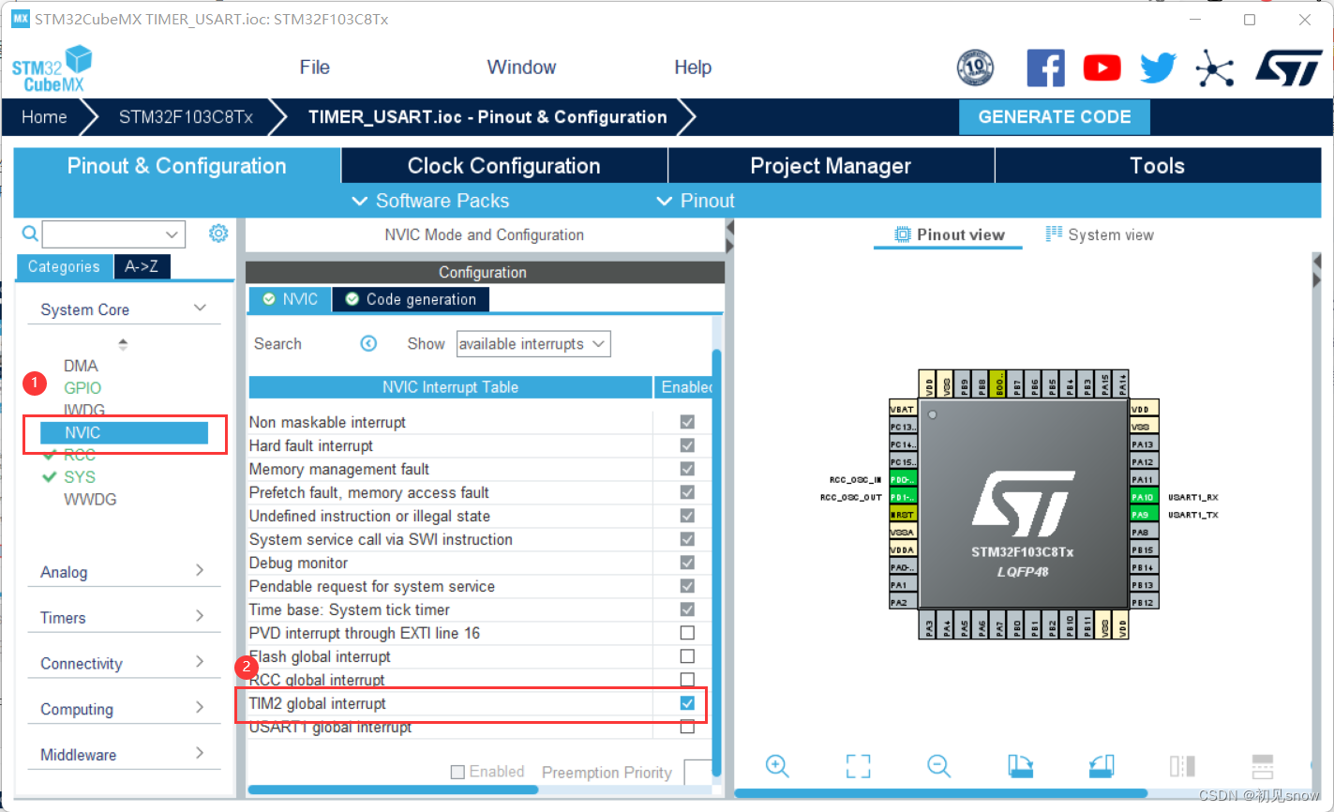
Task: Open the Window menu
Action: tap(521, 68)
